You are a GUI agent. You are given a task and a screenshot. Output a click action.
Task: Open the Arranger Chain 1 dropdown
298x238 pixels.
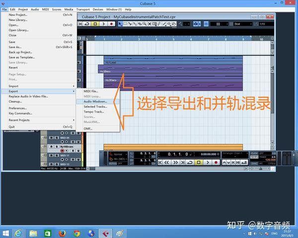235,153
